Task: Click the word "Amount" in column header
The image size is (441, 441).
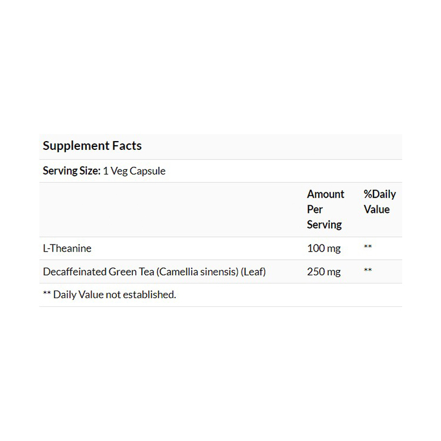Action: (x=325, y=194)
